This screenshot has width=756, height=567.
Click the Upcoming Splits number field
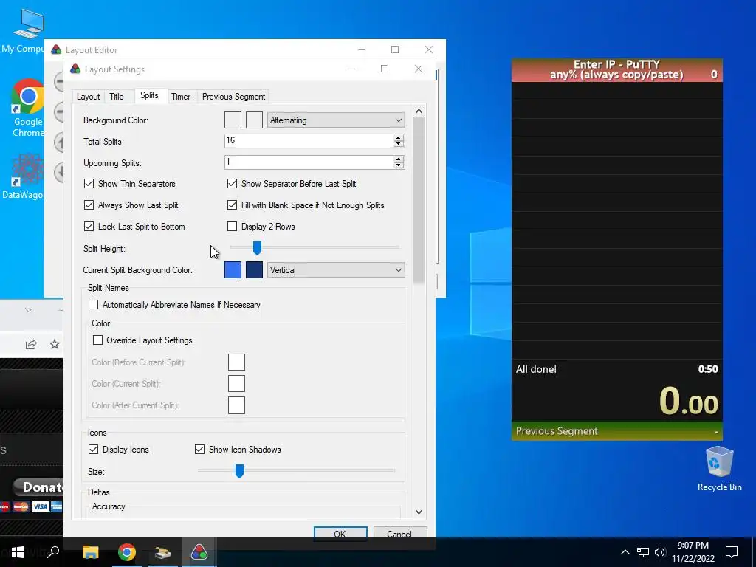(x=309, y=162)
